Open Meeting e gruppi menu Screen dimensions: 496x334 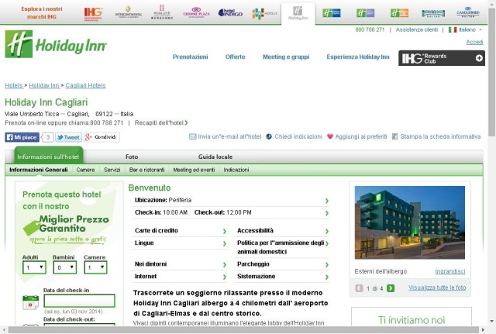coord(286,57)
